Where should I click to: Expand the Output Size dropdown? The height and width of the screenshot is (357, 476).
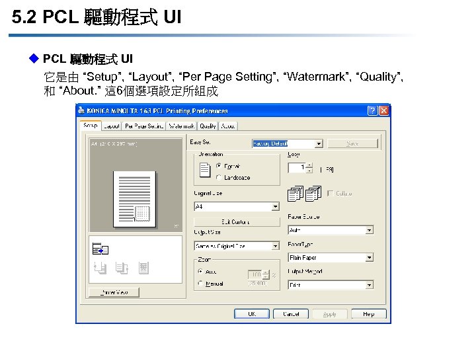(237, 246)
